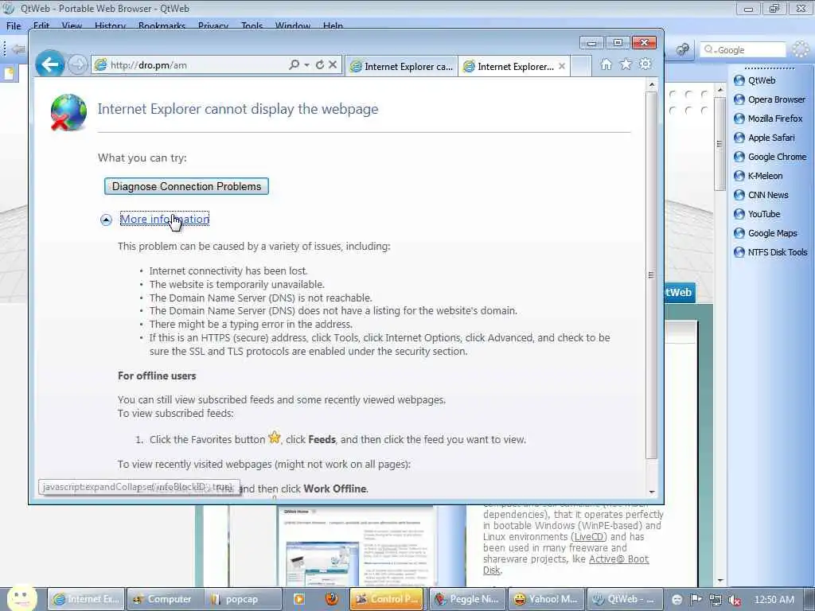Click the Start button smiley icon
Screen dimensions: 815x611
point(20,597)
